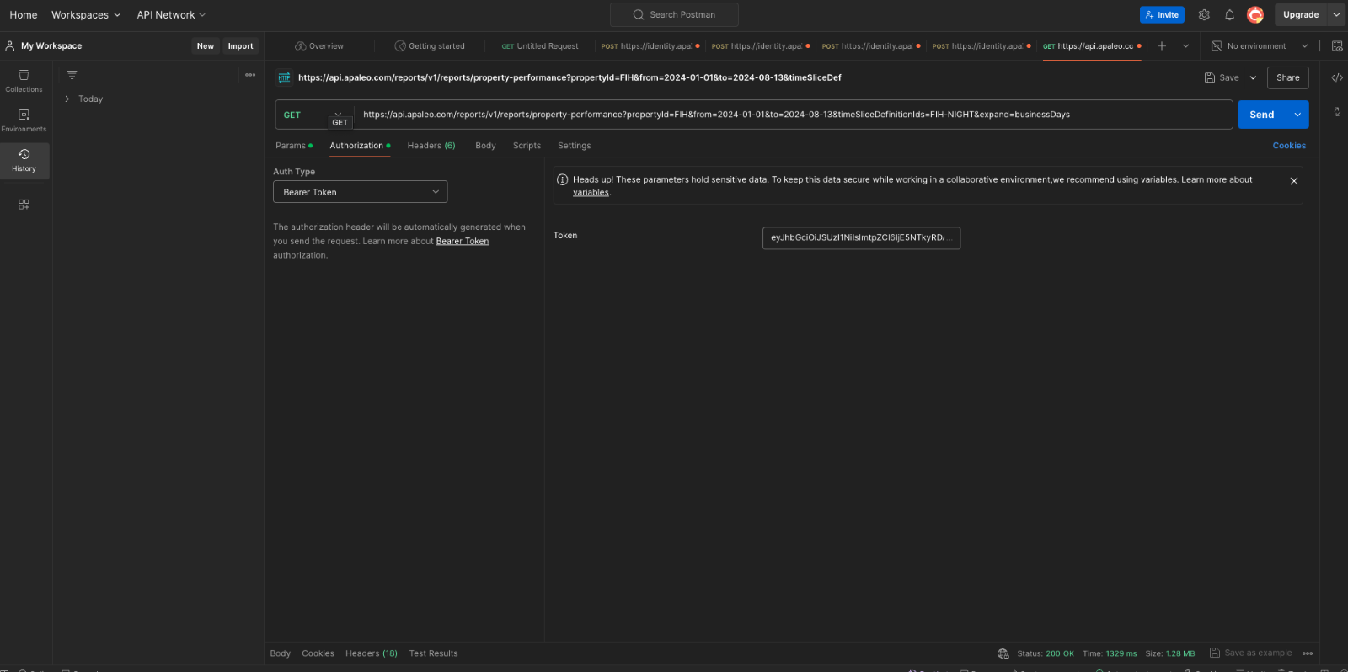Click the Status 200 OK text

[x=1046, y=653]
